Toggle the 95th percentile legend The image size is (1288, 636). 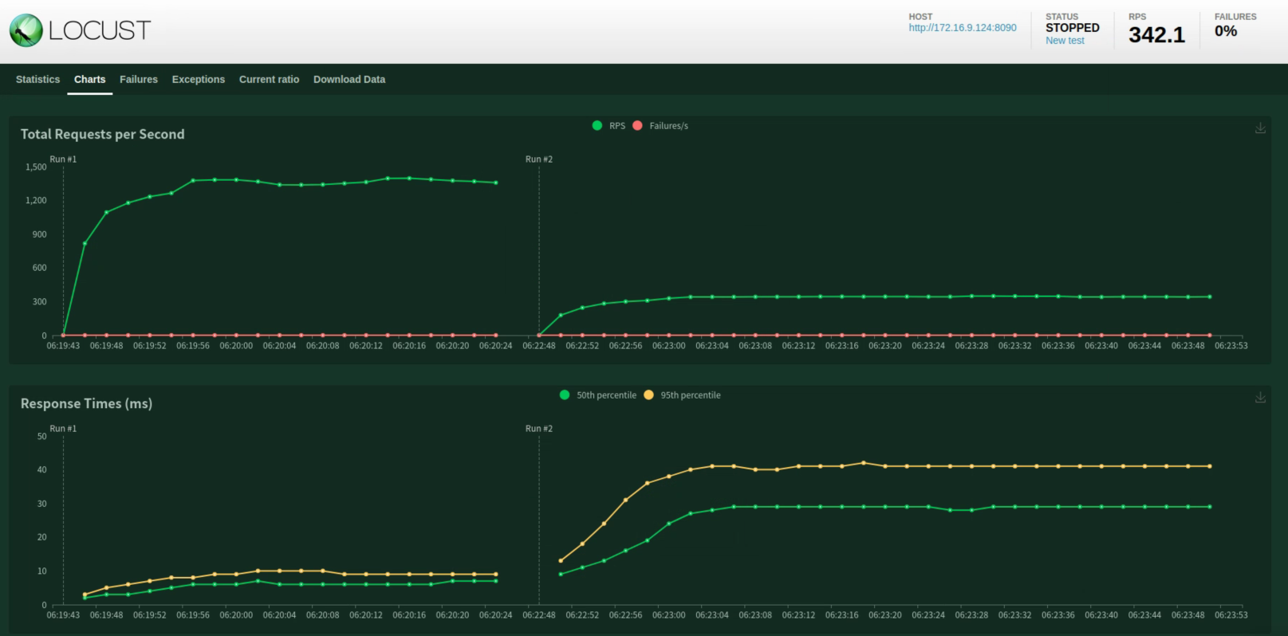coord(682,395)
